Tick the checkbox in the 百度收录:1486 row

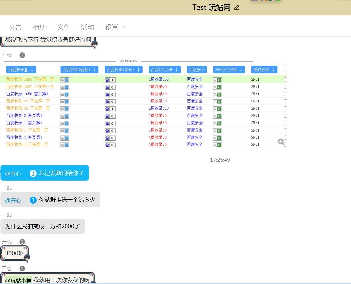click(285, 79)
